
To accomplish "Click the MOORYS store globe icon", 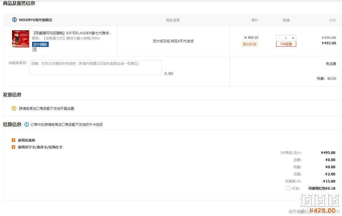I will [14, 20].
